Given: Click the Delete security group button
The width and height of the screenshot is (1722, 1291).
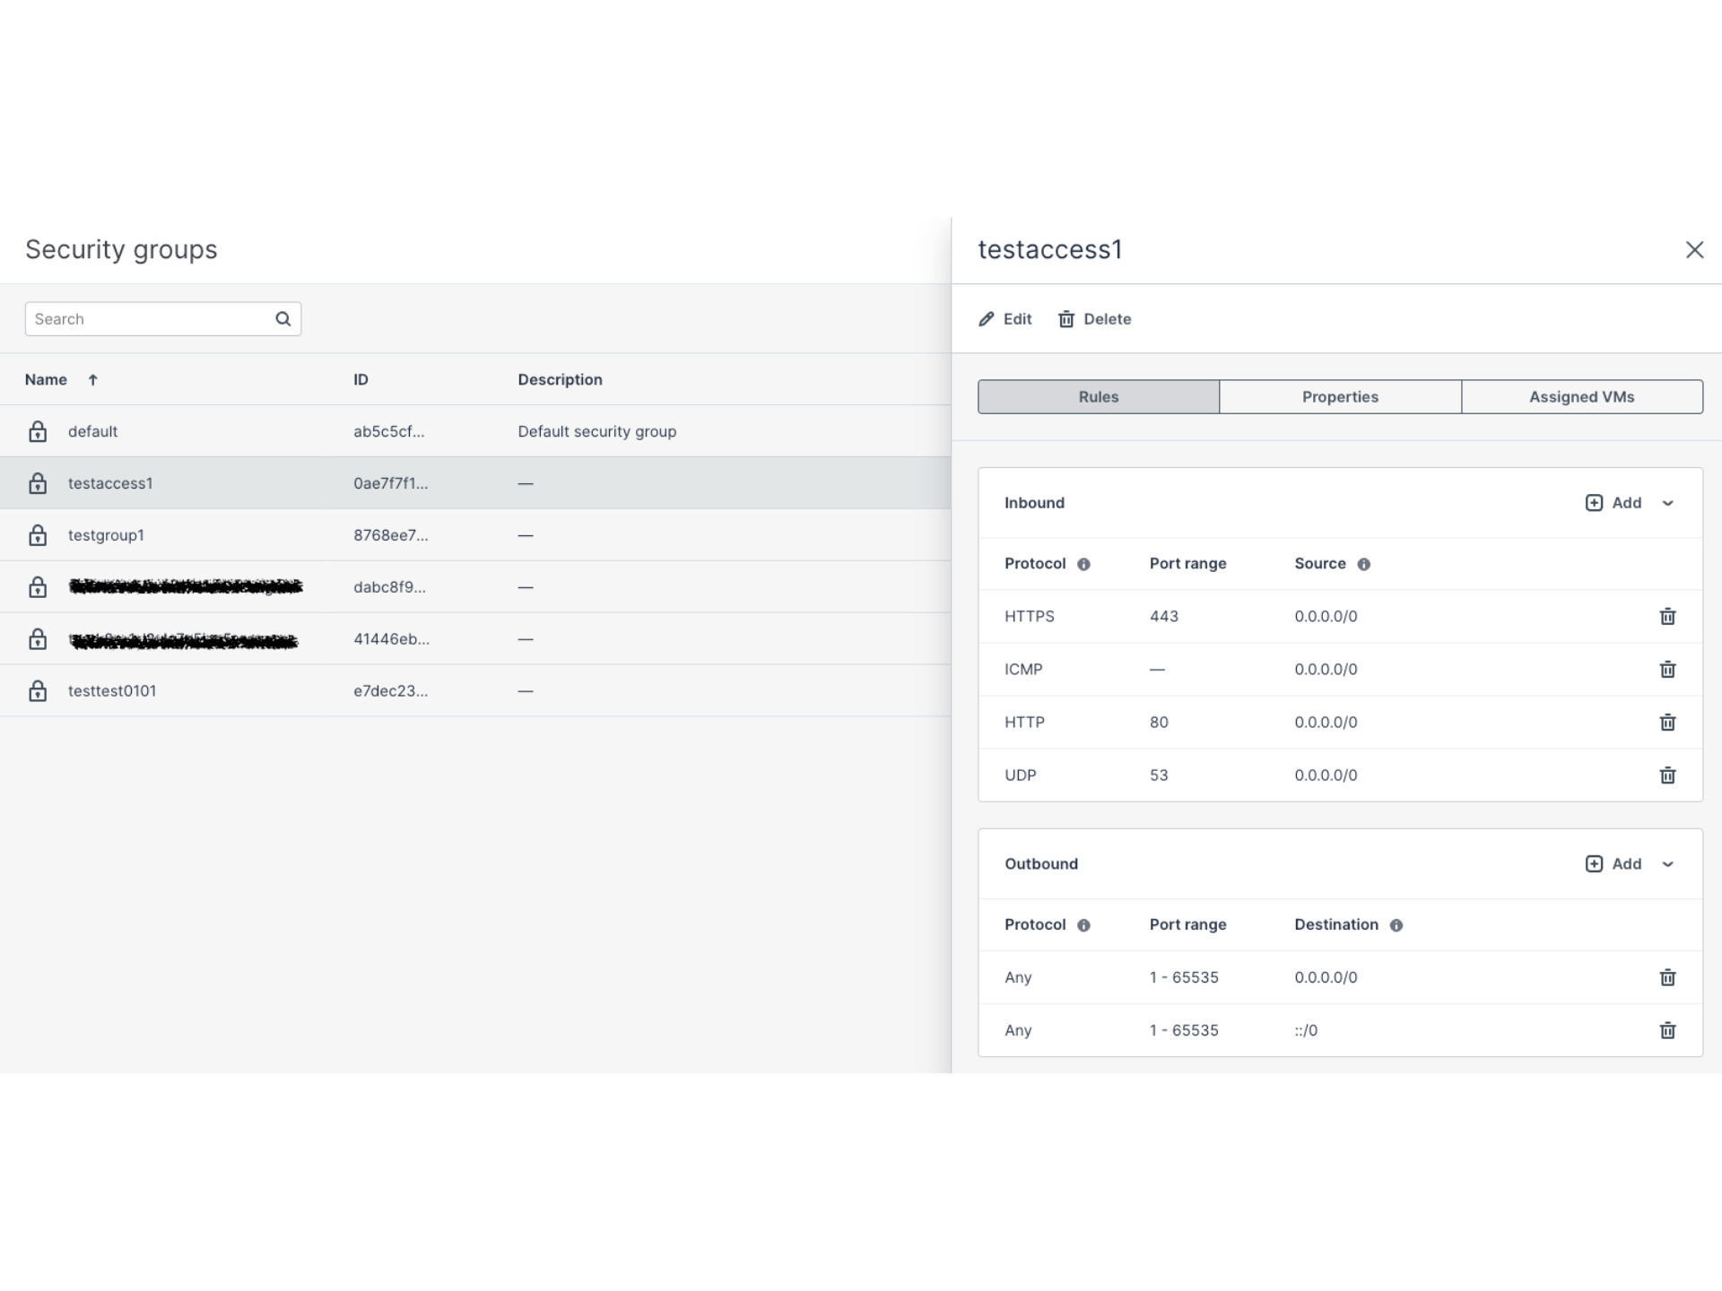Looking at the screenshot, I should coord(1095,319).
